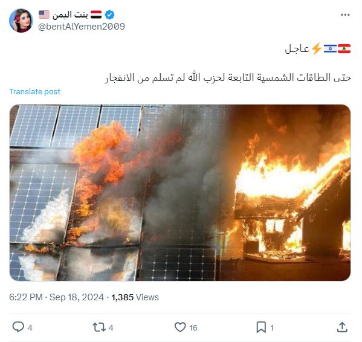Image resolution: width=362 pixels, height=342 pixels.
Task: Click the blue verified badge
Action: [109, 15]
